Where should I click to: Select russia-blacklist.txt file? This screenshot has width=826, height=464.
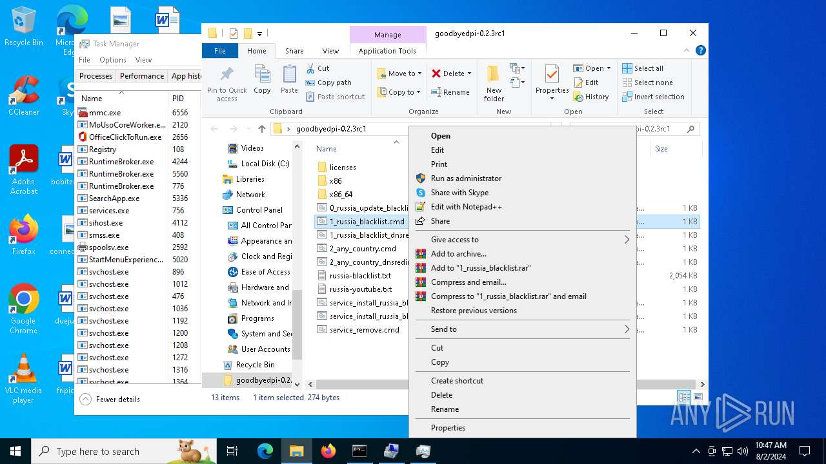click(x=360, y=276)
